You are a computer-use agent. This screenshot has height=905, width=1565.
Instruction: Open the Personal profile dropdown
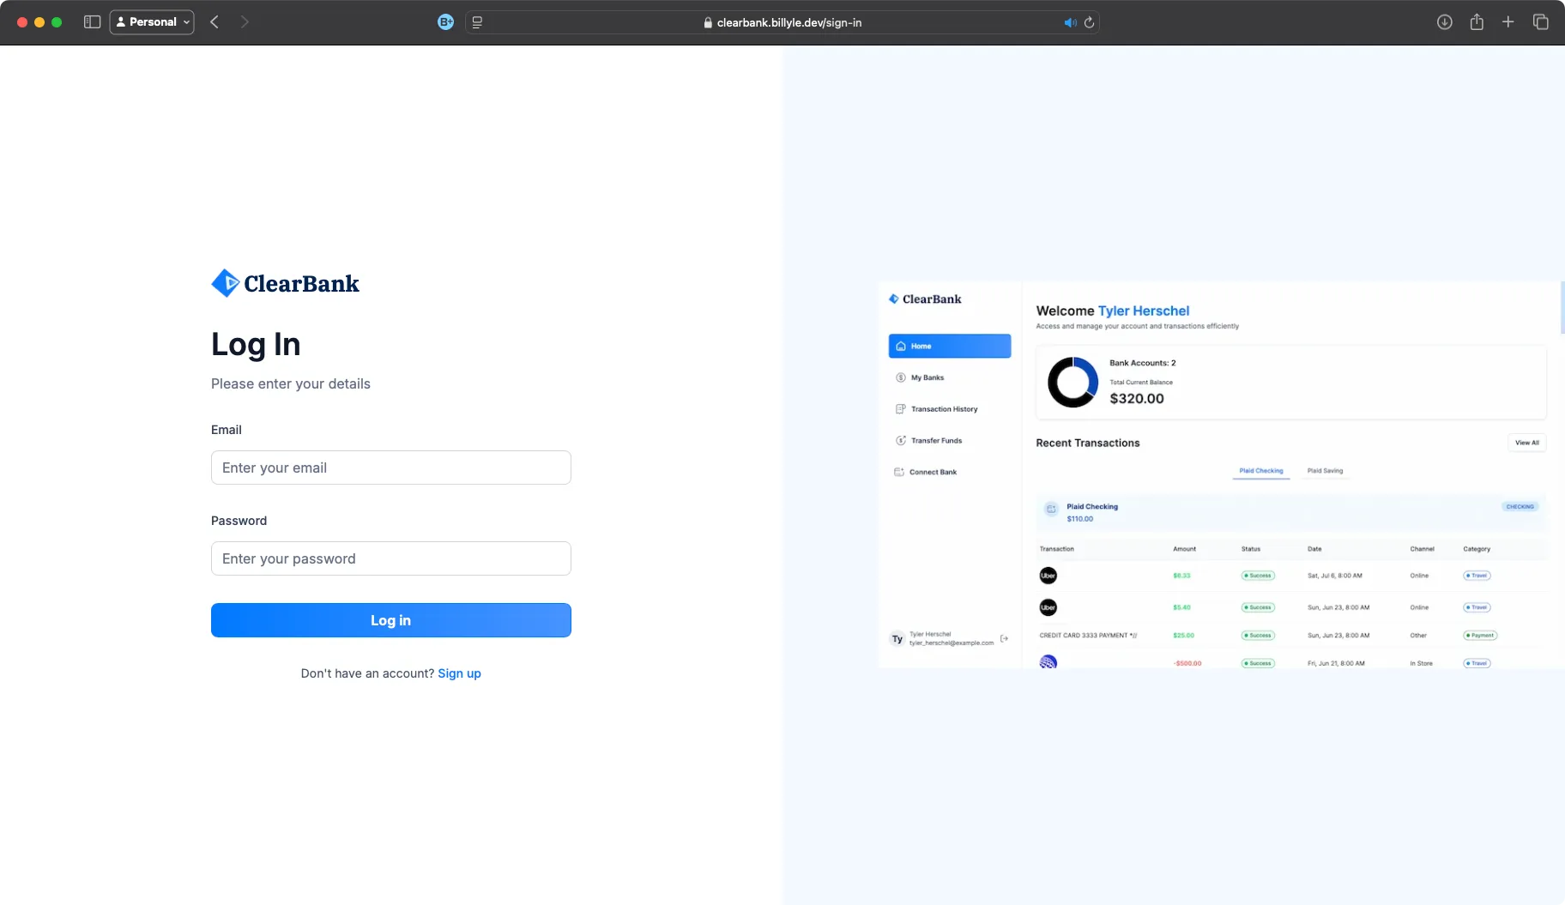[x=152, y=21]
